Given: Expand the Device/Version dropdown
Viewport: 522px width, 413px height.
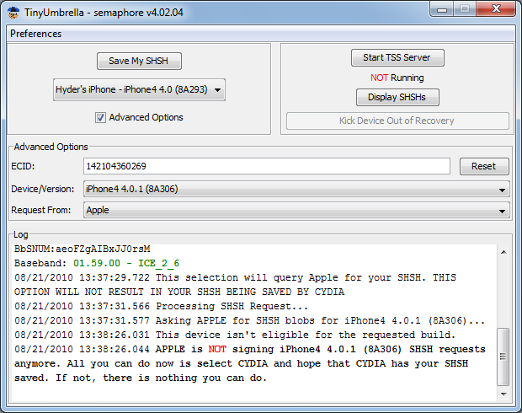Looking at the screenshot, I should click(296, 189).
